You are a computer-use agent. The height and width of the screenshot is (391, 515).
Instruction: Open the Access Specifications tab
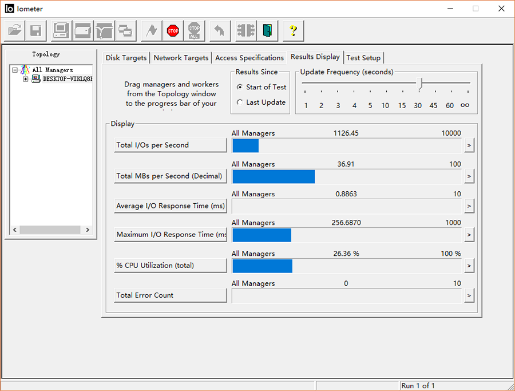pyautogui.click(x=249, y=58)
